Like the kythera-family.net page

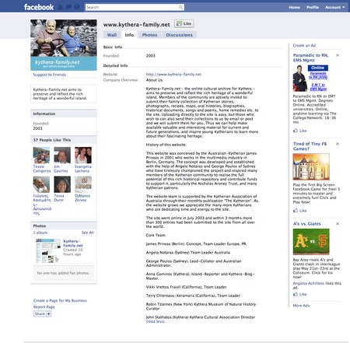pyautogui.click(x=184, y=24)
